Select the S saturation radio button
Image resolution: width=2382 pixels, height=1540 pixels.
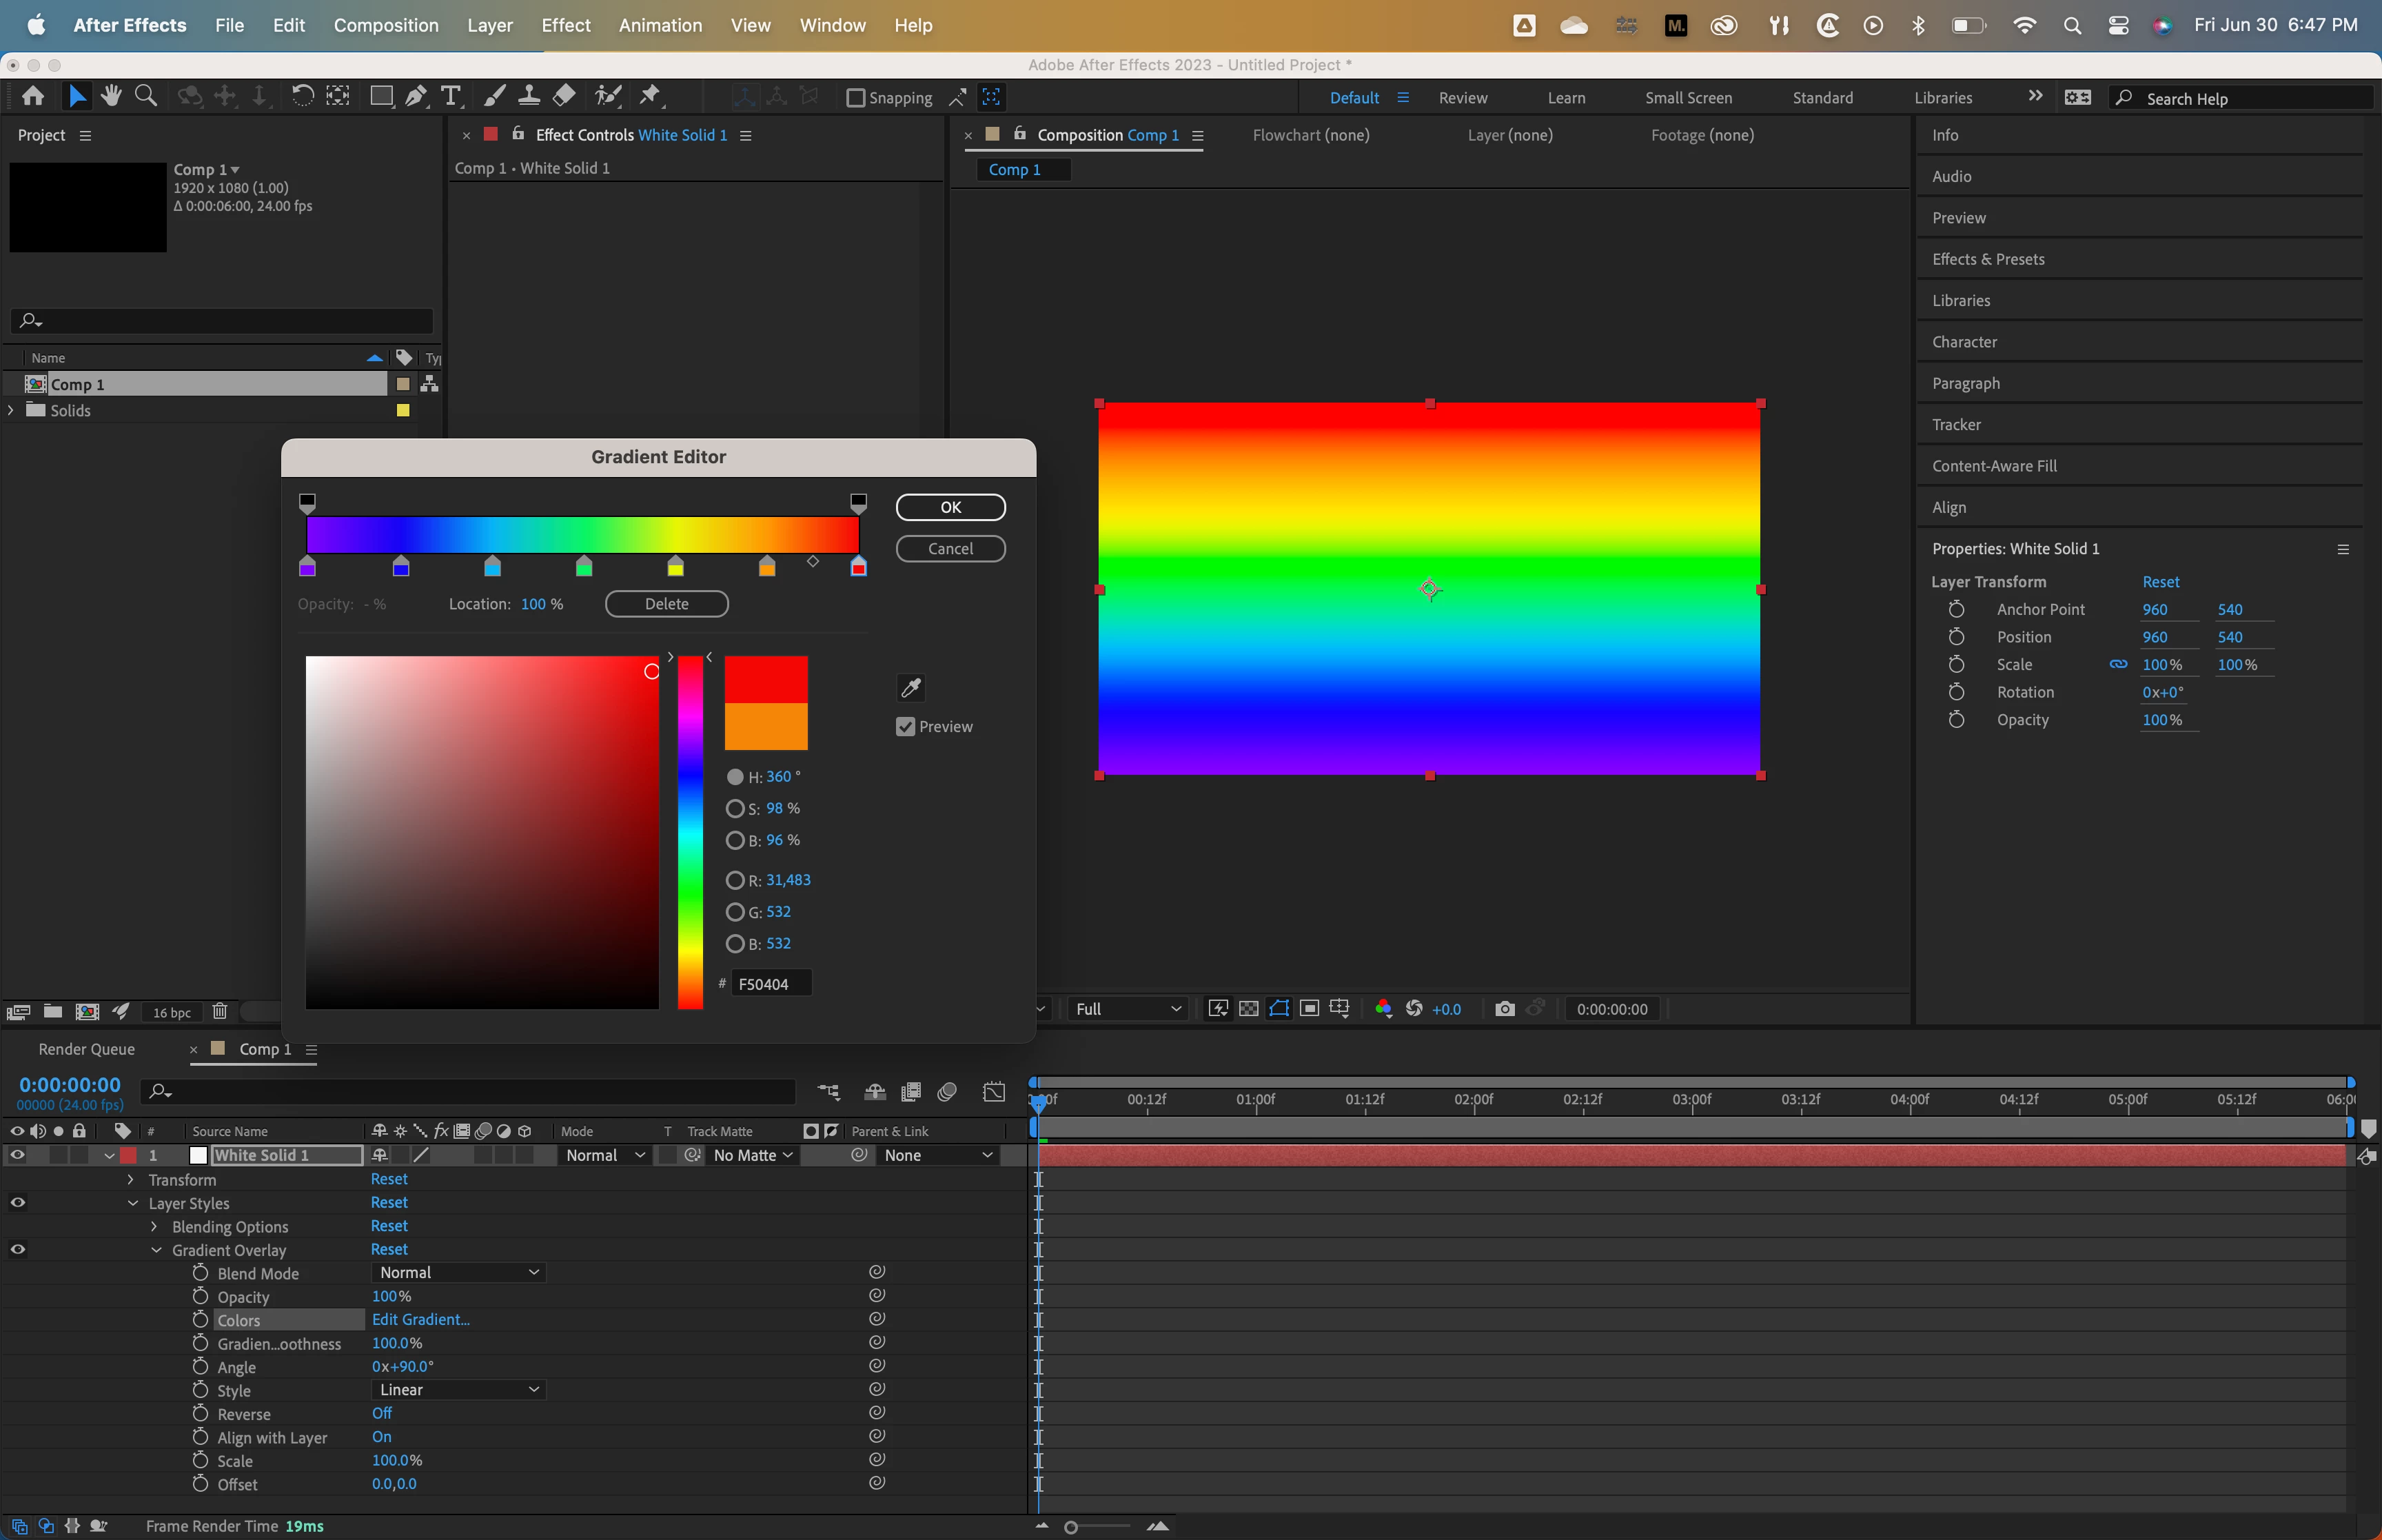point(735,808)
